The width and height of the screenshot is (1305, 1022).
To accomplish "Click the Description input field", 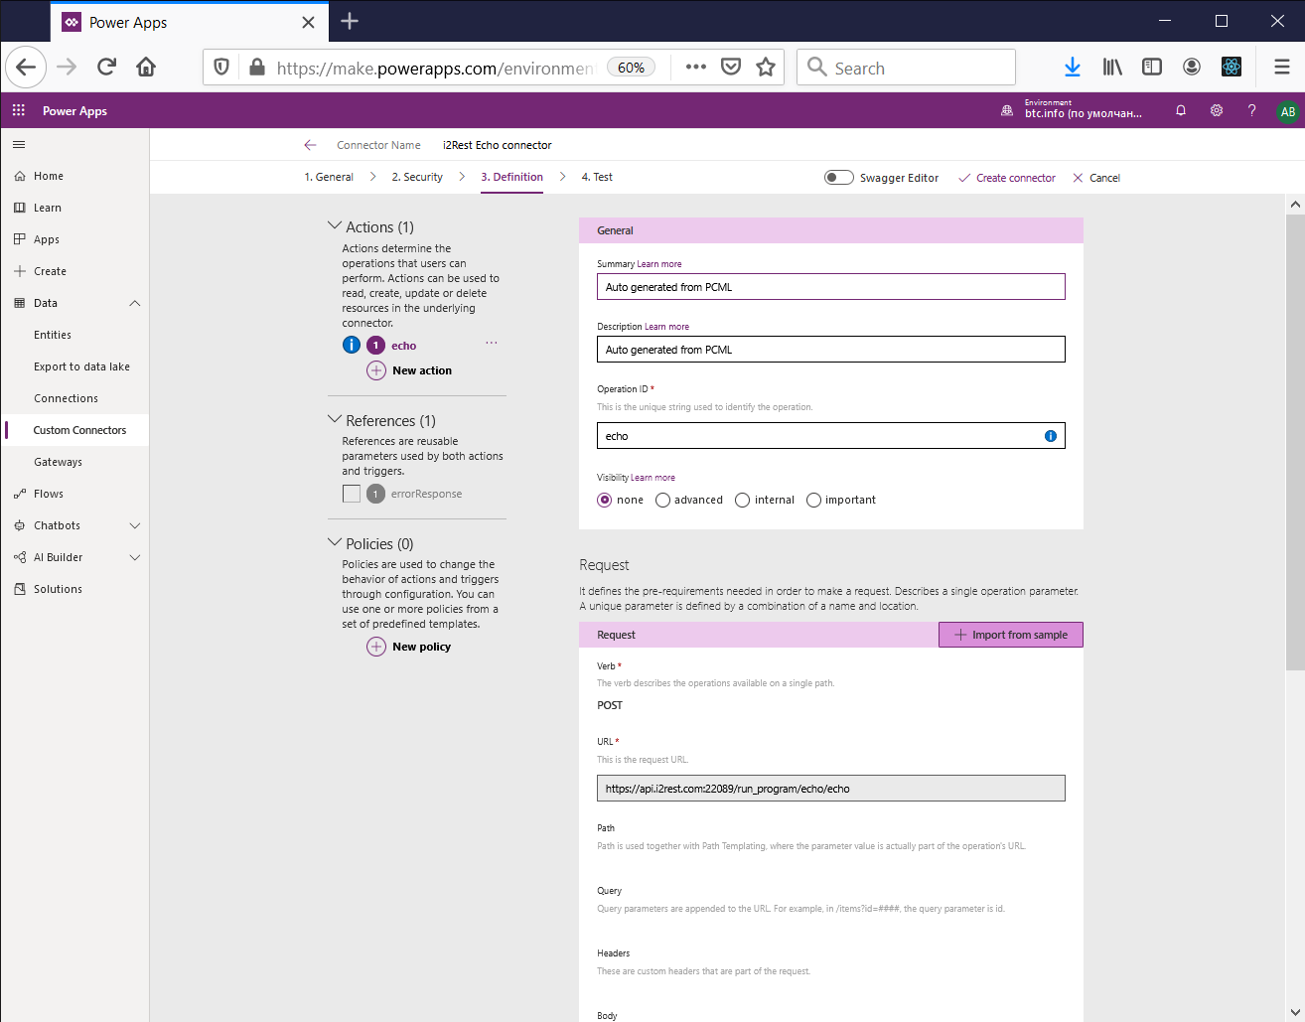I will click(831, 350).
